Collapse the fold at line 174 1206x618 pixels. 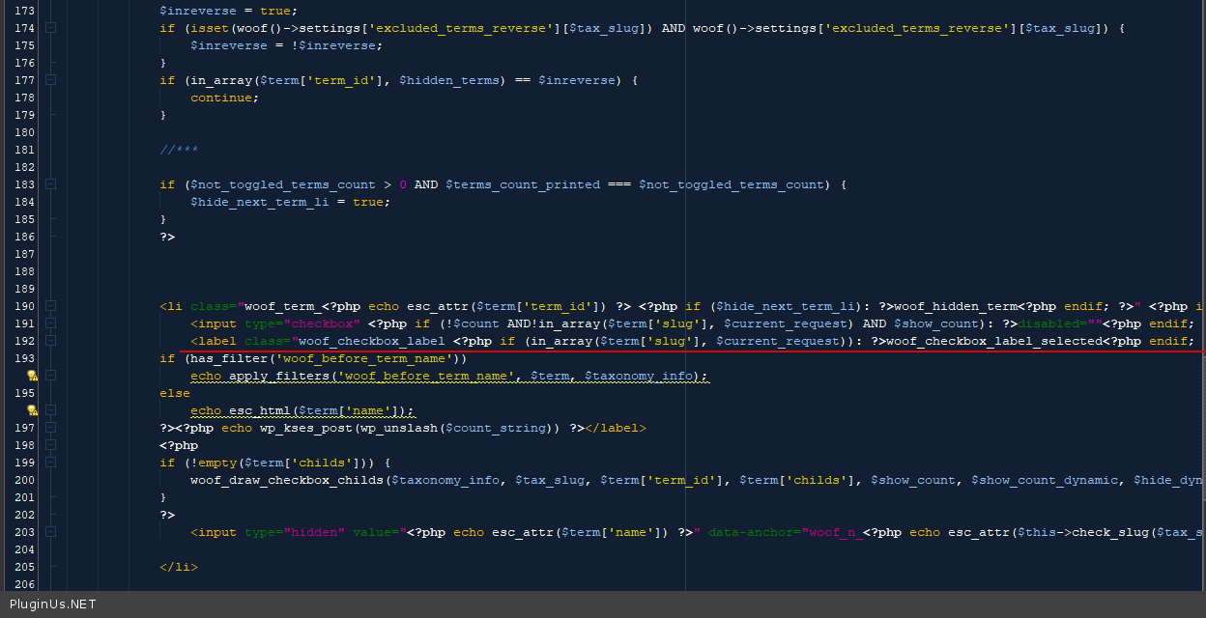click(50, 28)
